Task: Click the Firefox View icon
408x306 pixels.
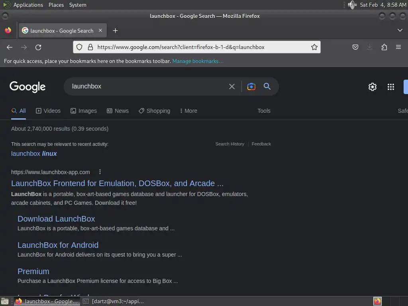Action: pos(8,30)
